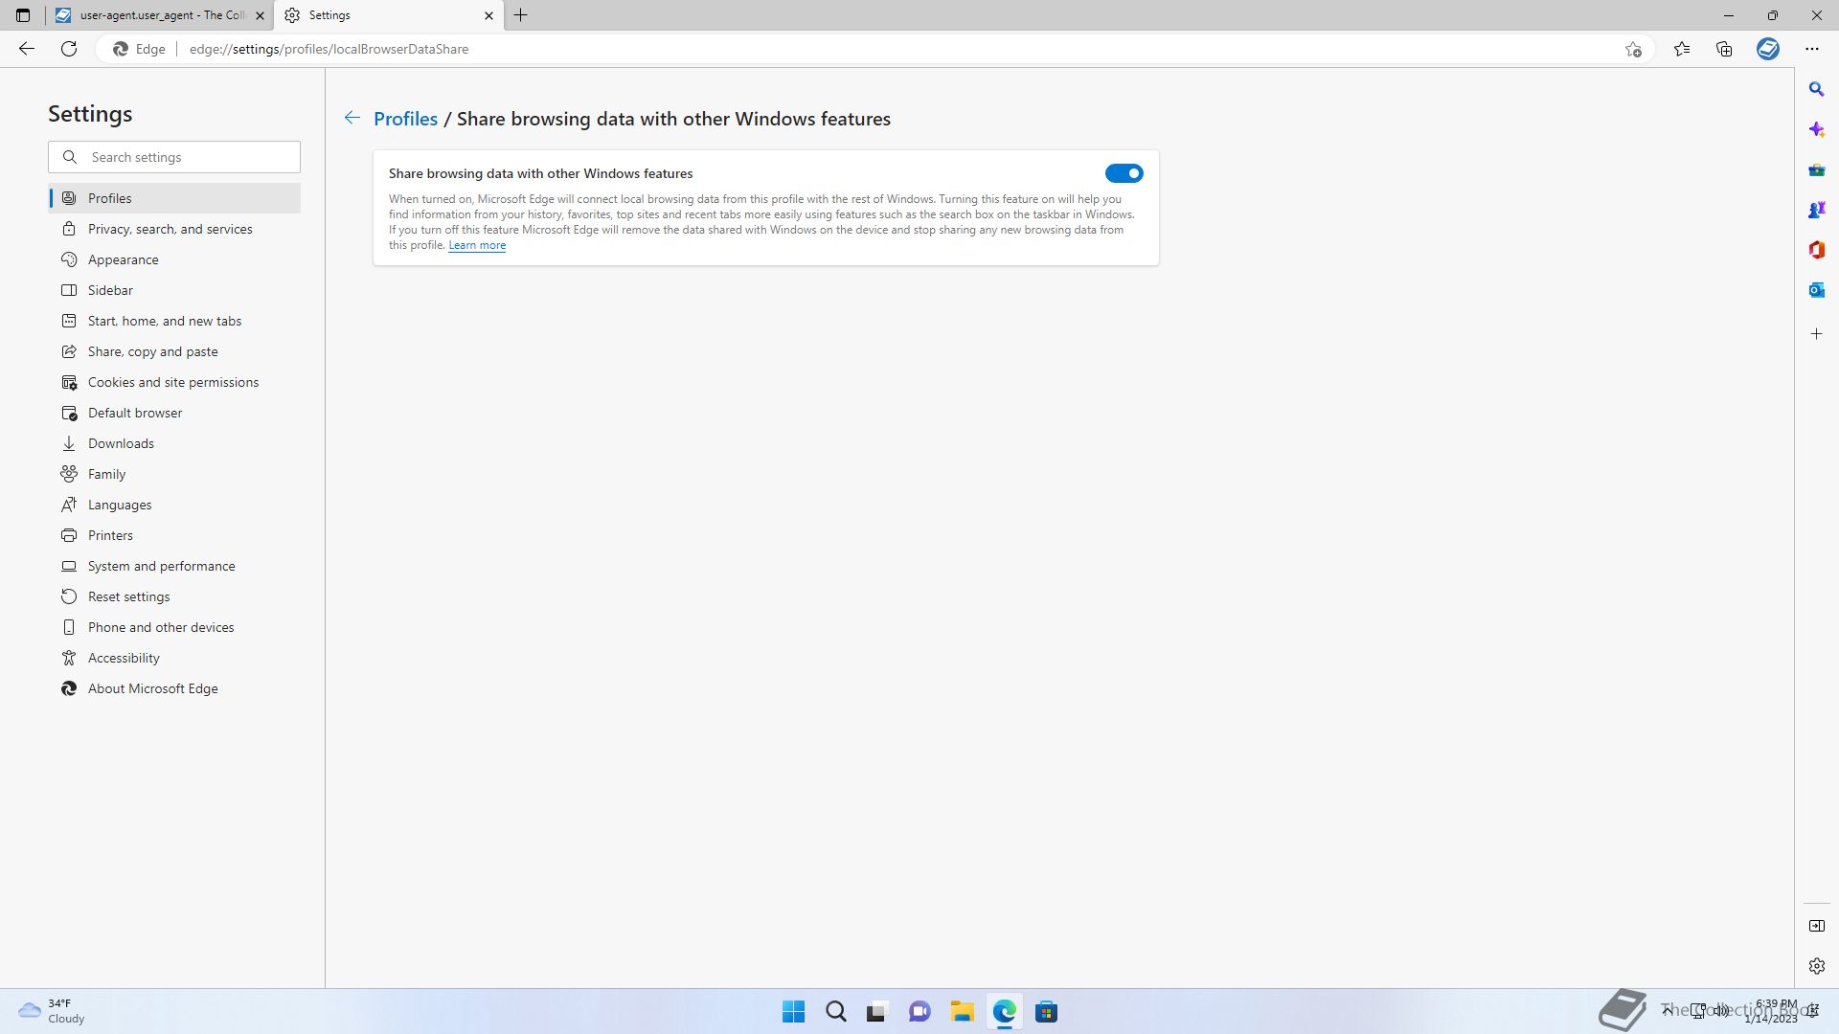Open Default browser settings
Screen dimensions: 1839x1034
174,413
